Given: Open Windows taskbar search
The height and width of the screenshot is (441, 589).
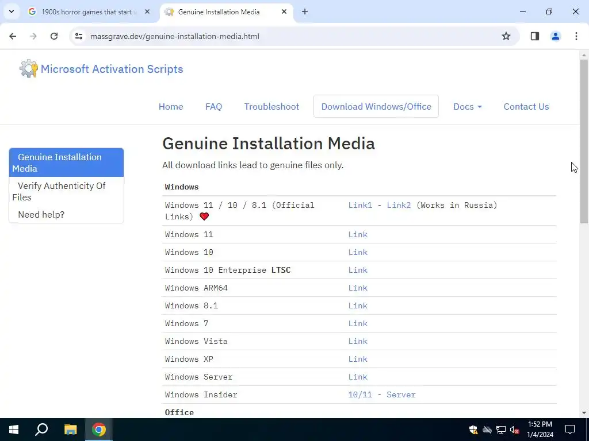Looking at the screenshot, I should coord(41,430).
